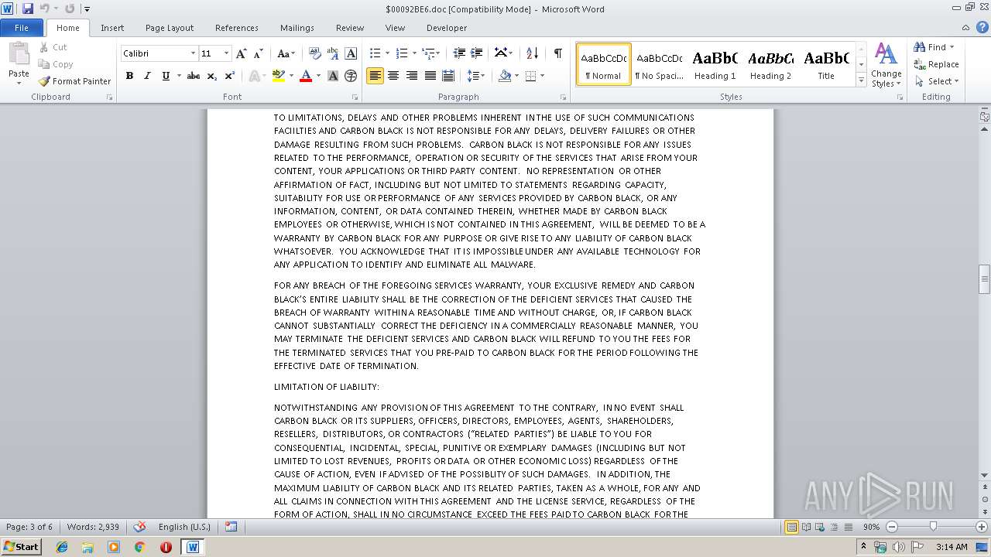Image resolution: width=991 pixels, height=557 pixels.
Task: Open the Select dropdown in Editing
Action: click(936, 81)
